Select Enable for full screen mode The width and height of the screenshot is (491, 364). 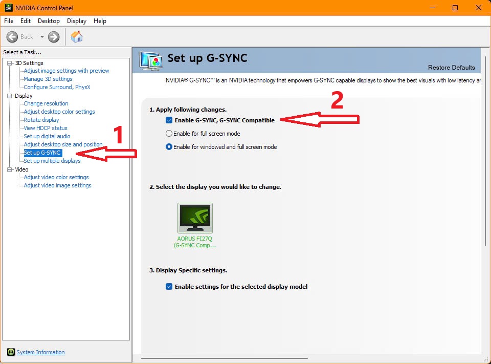169,134
